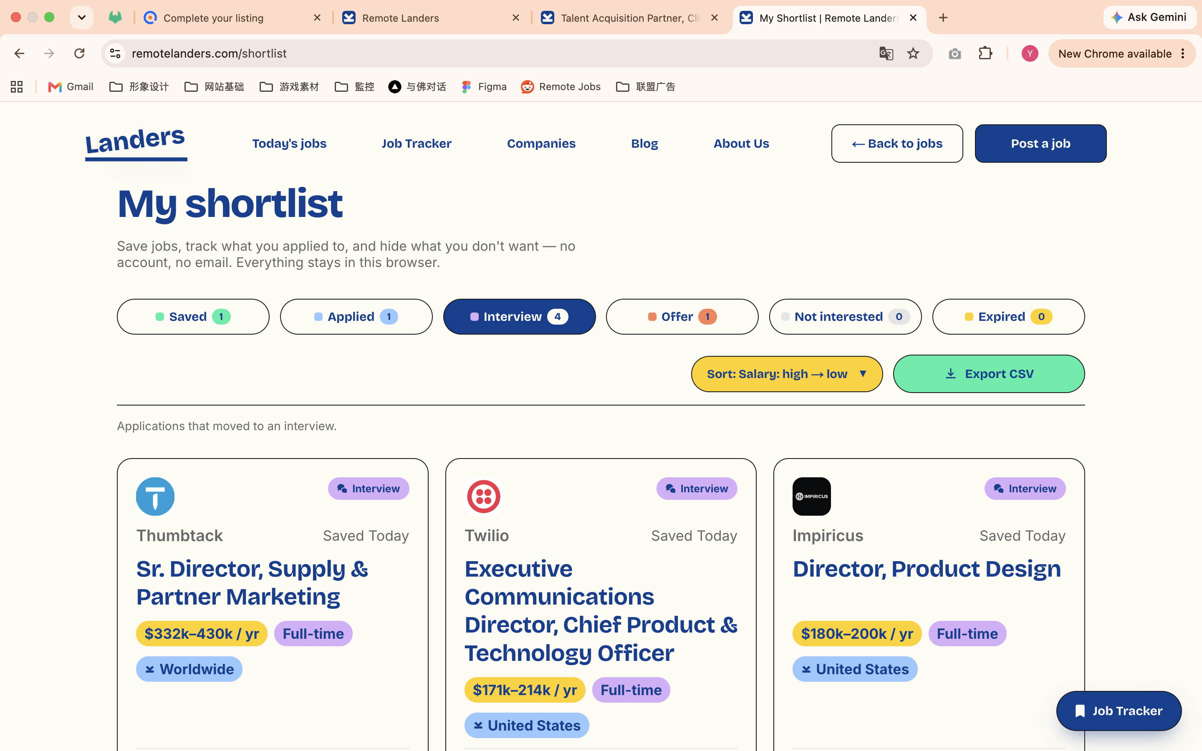Bookmark this page with the star icon
Screen dimensions: 1202x751
click(913, 53)
